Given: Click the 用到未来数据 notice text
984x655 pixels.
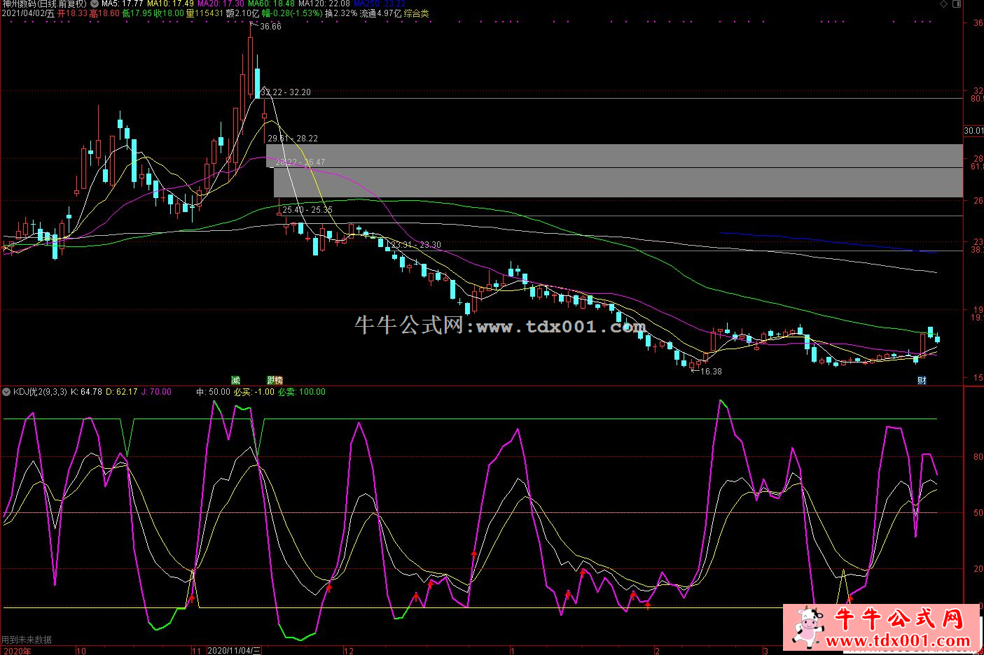Looking at the screenshot, I should point(27,640).
